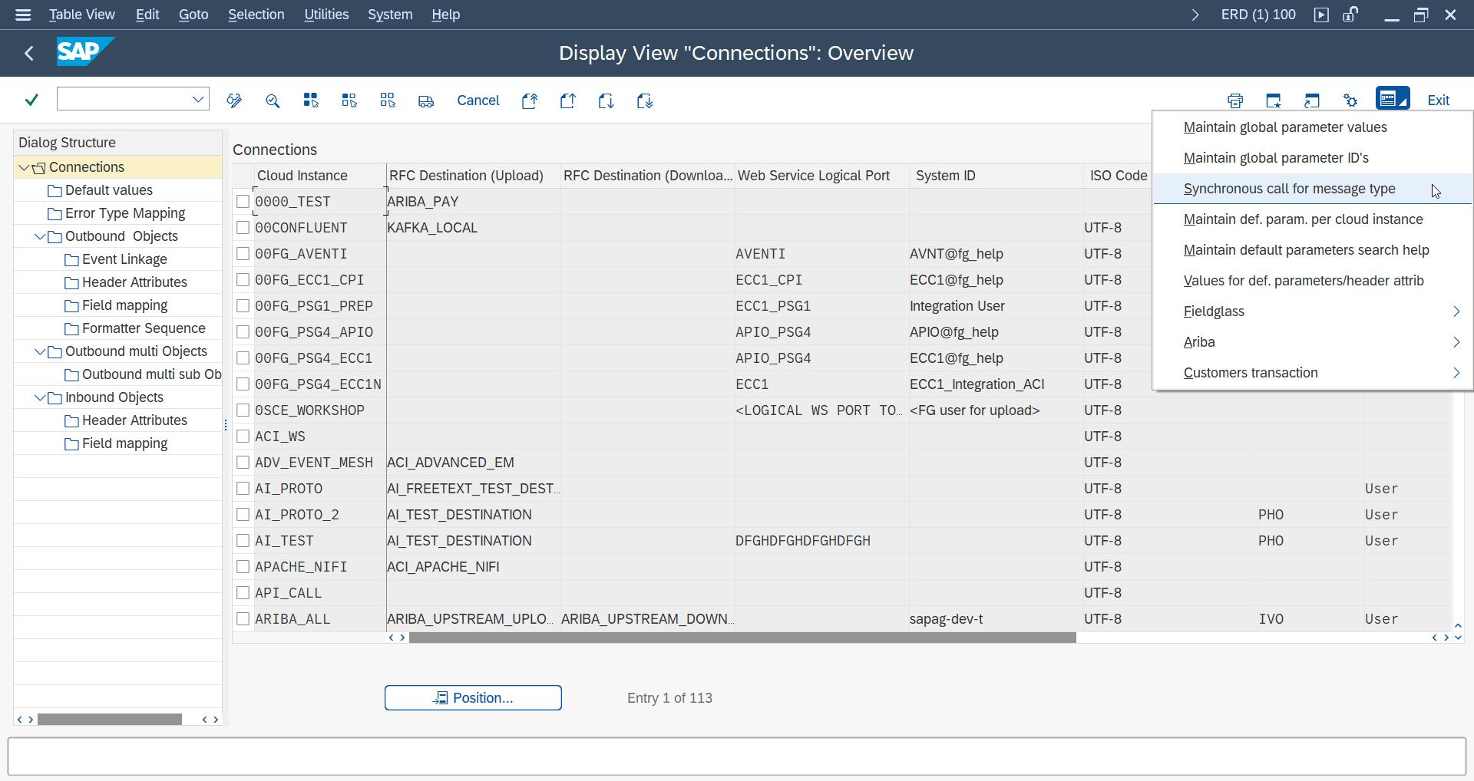Image resolution: width=1474 pixels, height=781 pixels.
Task: Mark the ARIBA_ALL row checkbox
Action: point(243,618)
